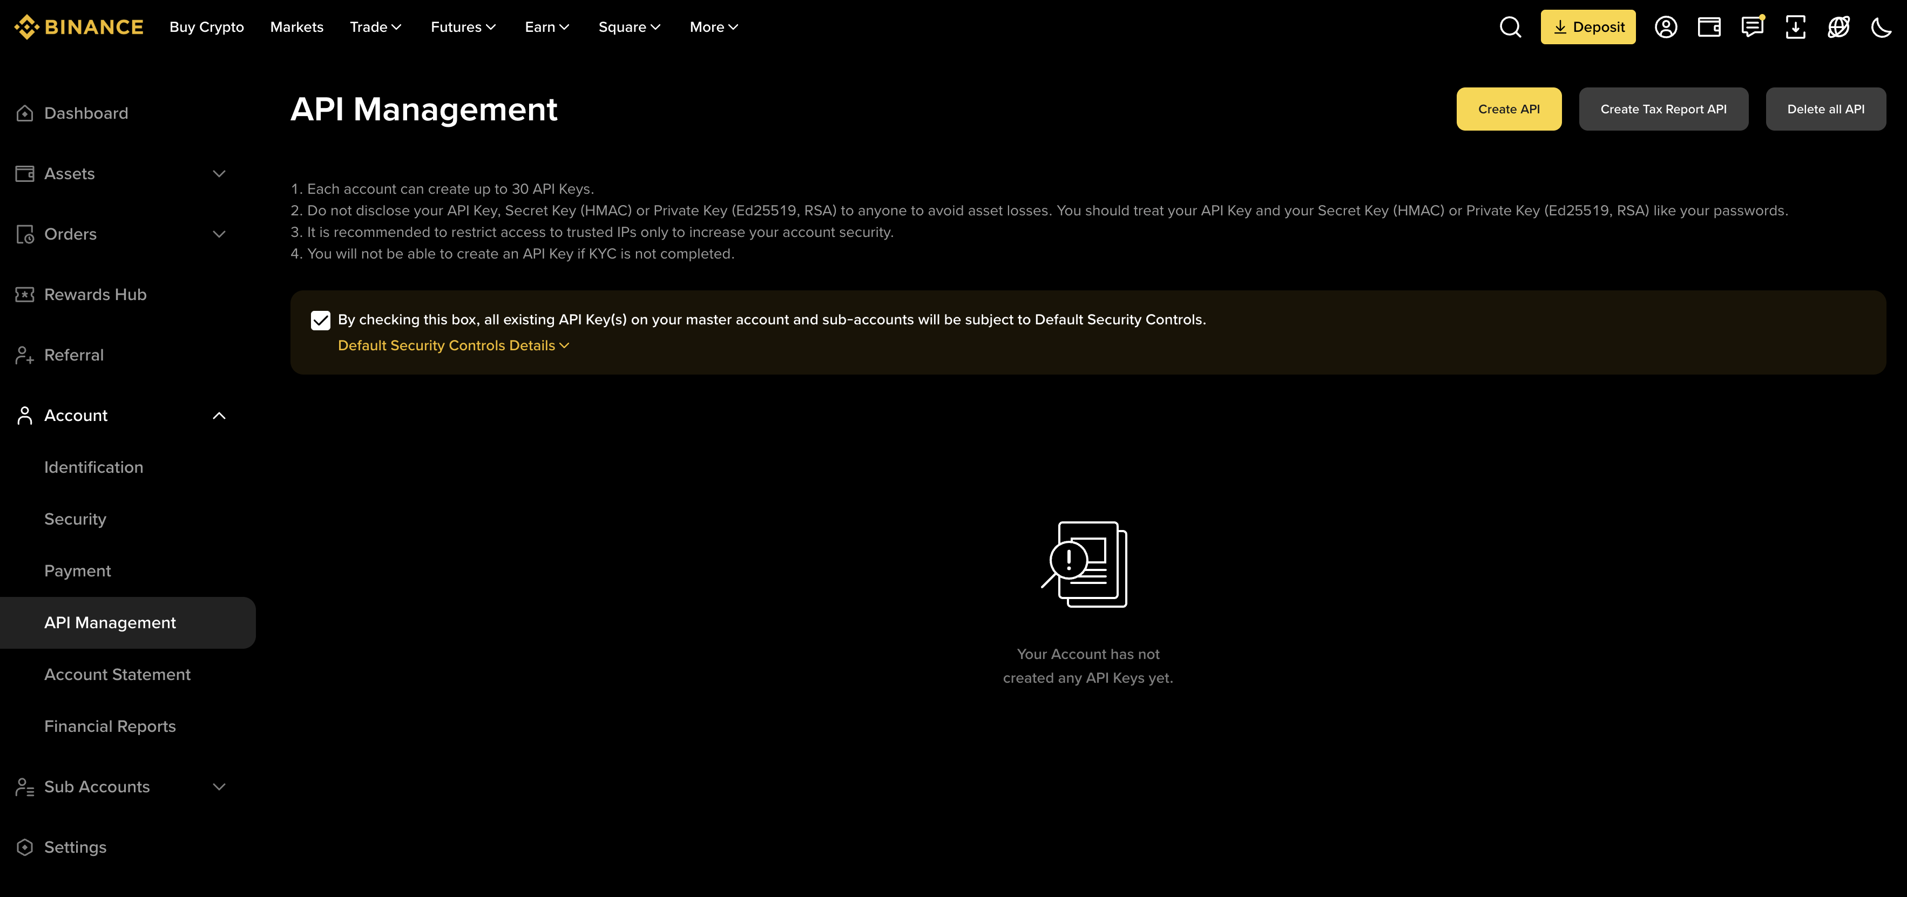Screen dimensions: 1907x897
Task: Expand the Assets chevron
Action: [219, 174]
